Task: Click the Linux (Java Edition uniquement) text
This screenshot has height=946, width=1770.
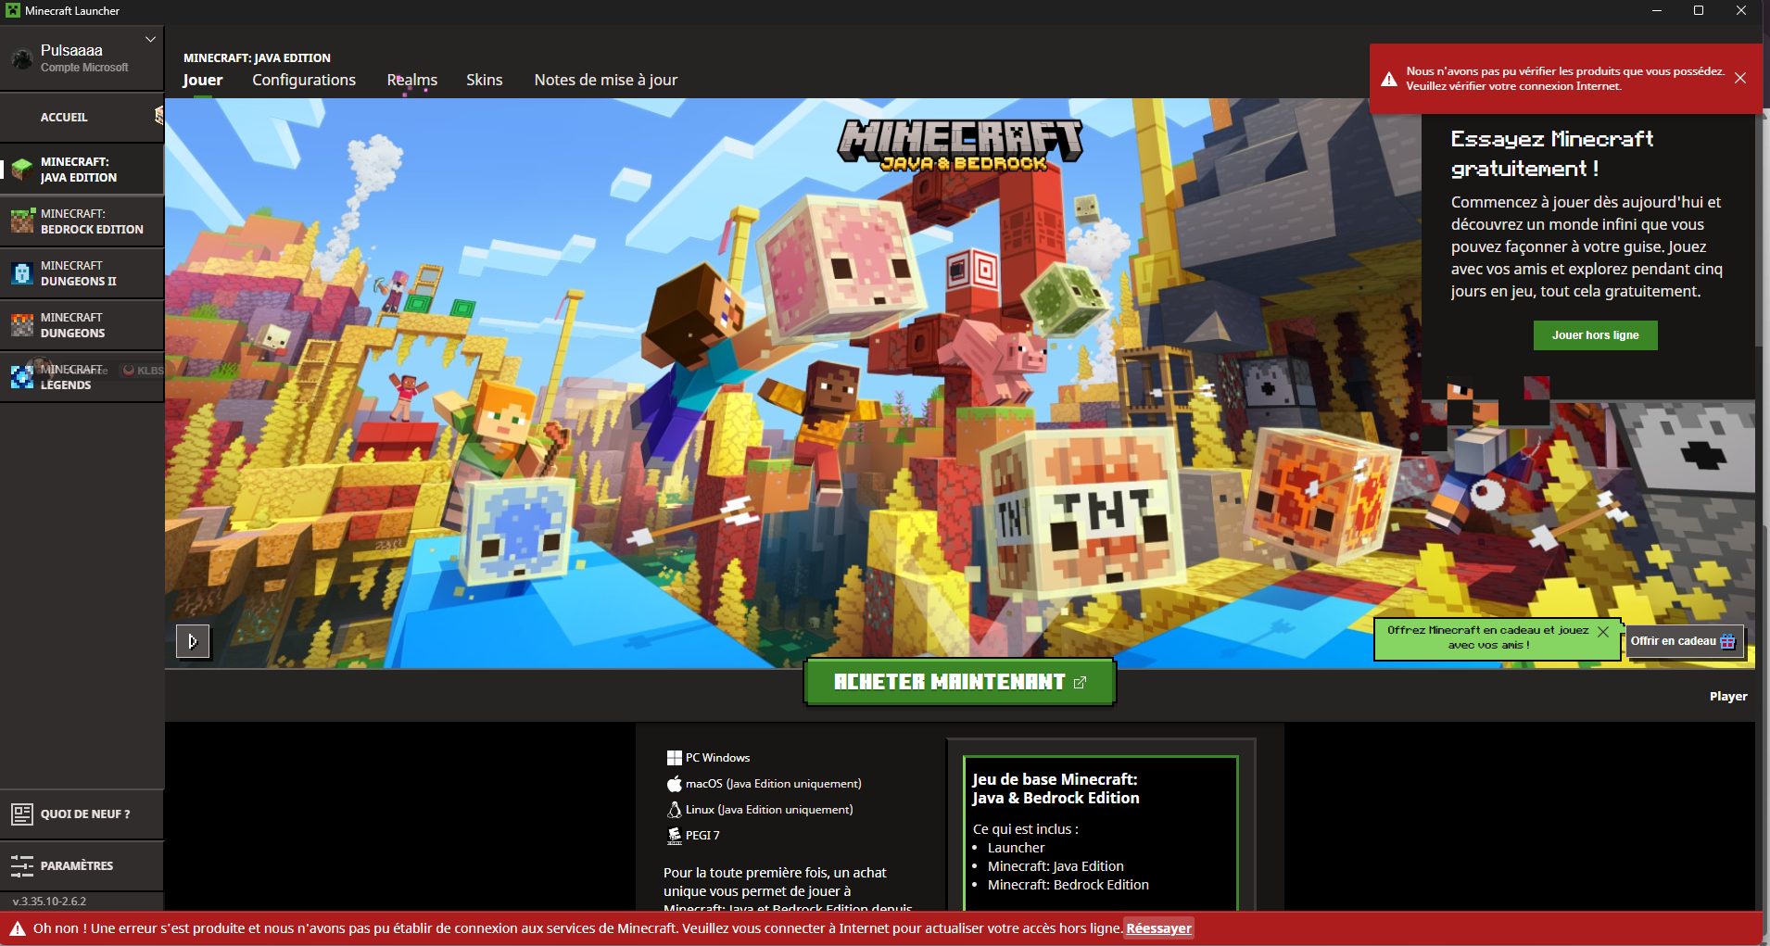Action: pyautogui.click(x=769, y=810)
